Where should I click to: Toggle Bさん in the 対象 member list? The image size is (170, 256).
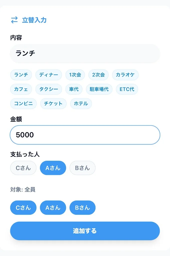82,207
